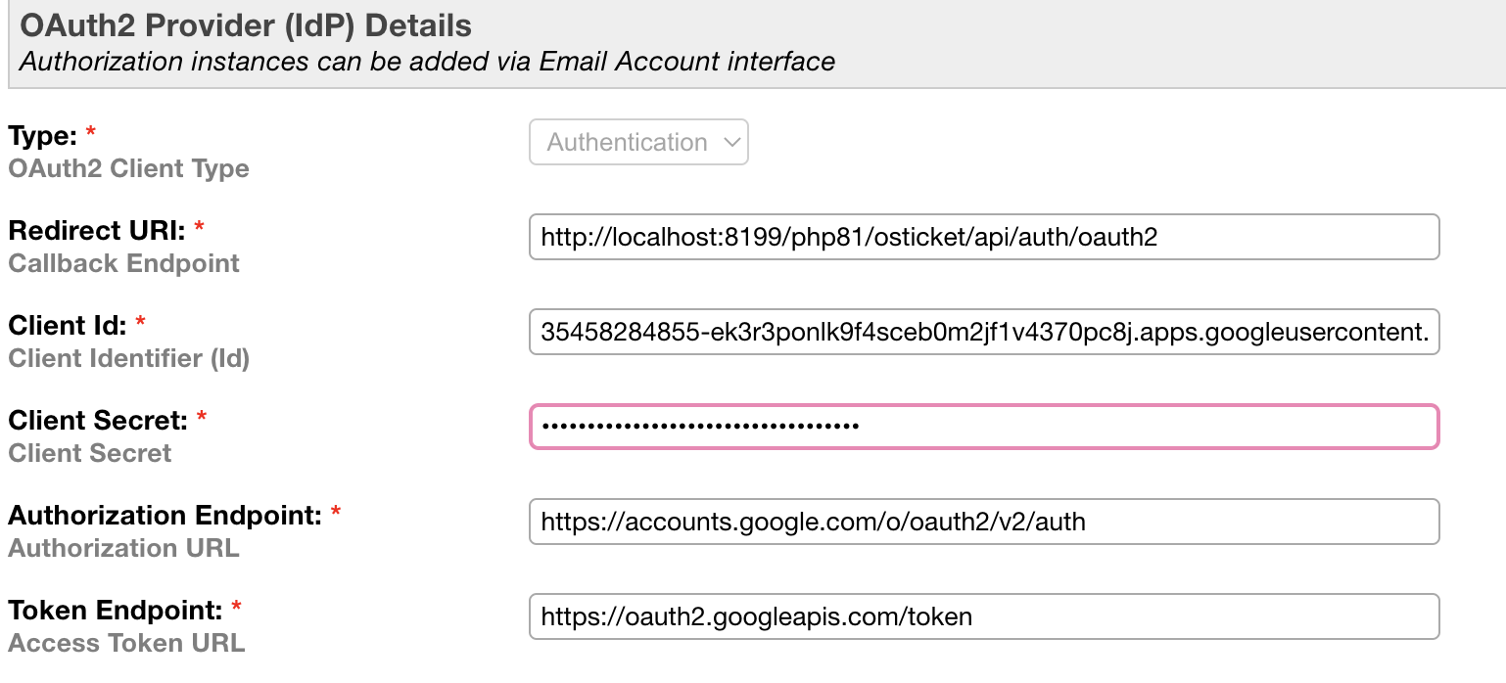Click the "Token Endpoint:" label
The image size is (1506, 683).
pyautogui.click(x=116, y=610)
